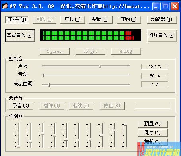Click the fourth equalizer band slider
Screen dimensions: 181x156
click(x=54, y=135)
